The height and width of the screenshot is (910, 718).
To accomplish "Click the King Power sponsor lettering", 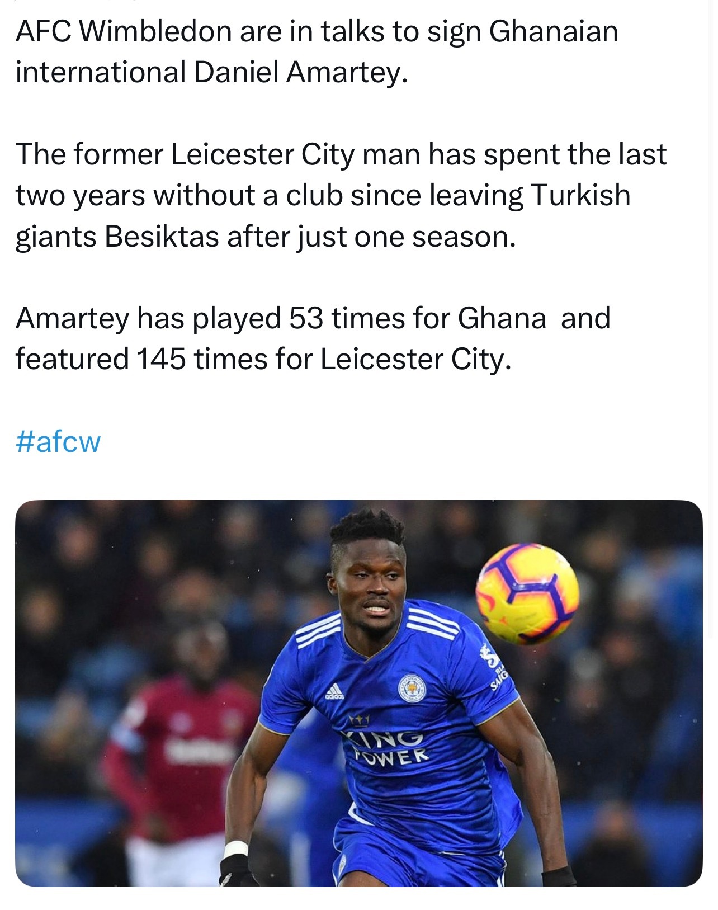I will point(389,748).
